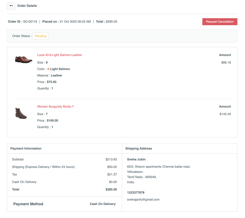Open the Louis XI-9-Light Salmon-Leather product link
The width and height of the screenshot is (245, 218).
59,55
